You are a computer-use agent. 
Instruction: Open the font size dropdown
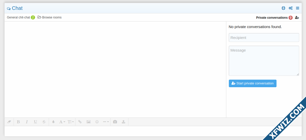tap(71, 122)
